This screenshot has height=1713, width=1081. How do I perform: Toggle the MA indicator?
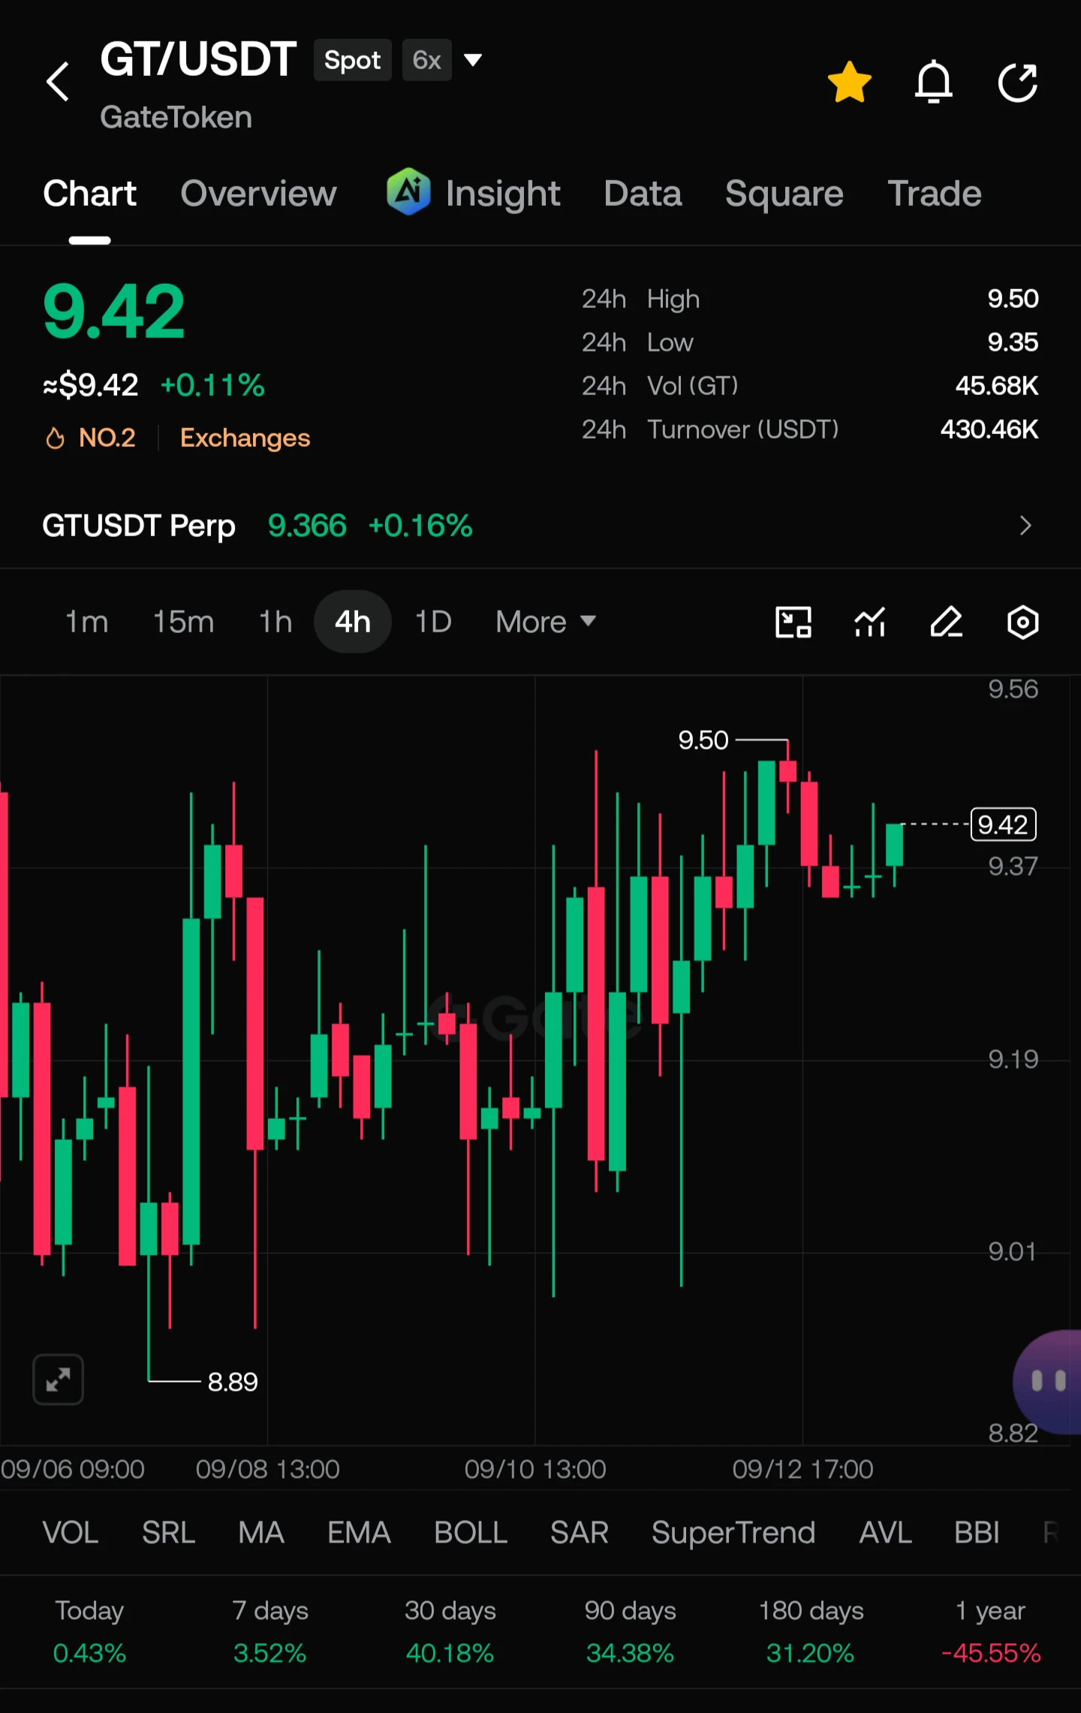click(x=261, y=1533)
